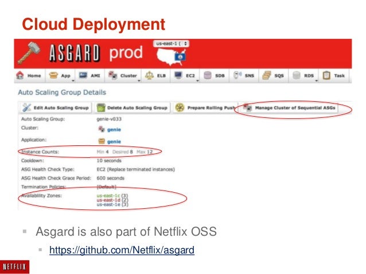Open the SNS menu item
The height and width of the screenshot is (274, 366).
tap(244, 76)
